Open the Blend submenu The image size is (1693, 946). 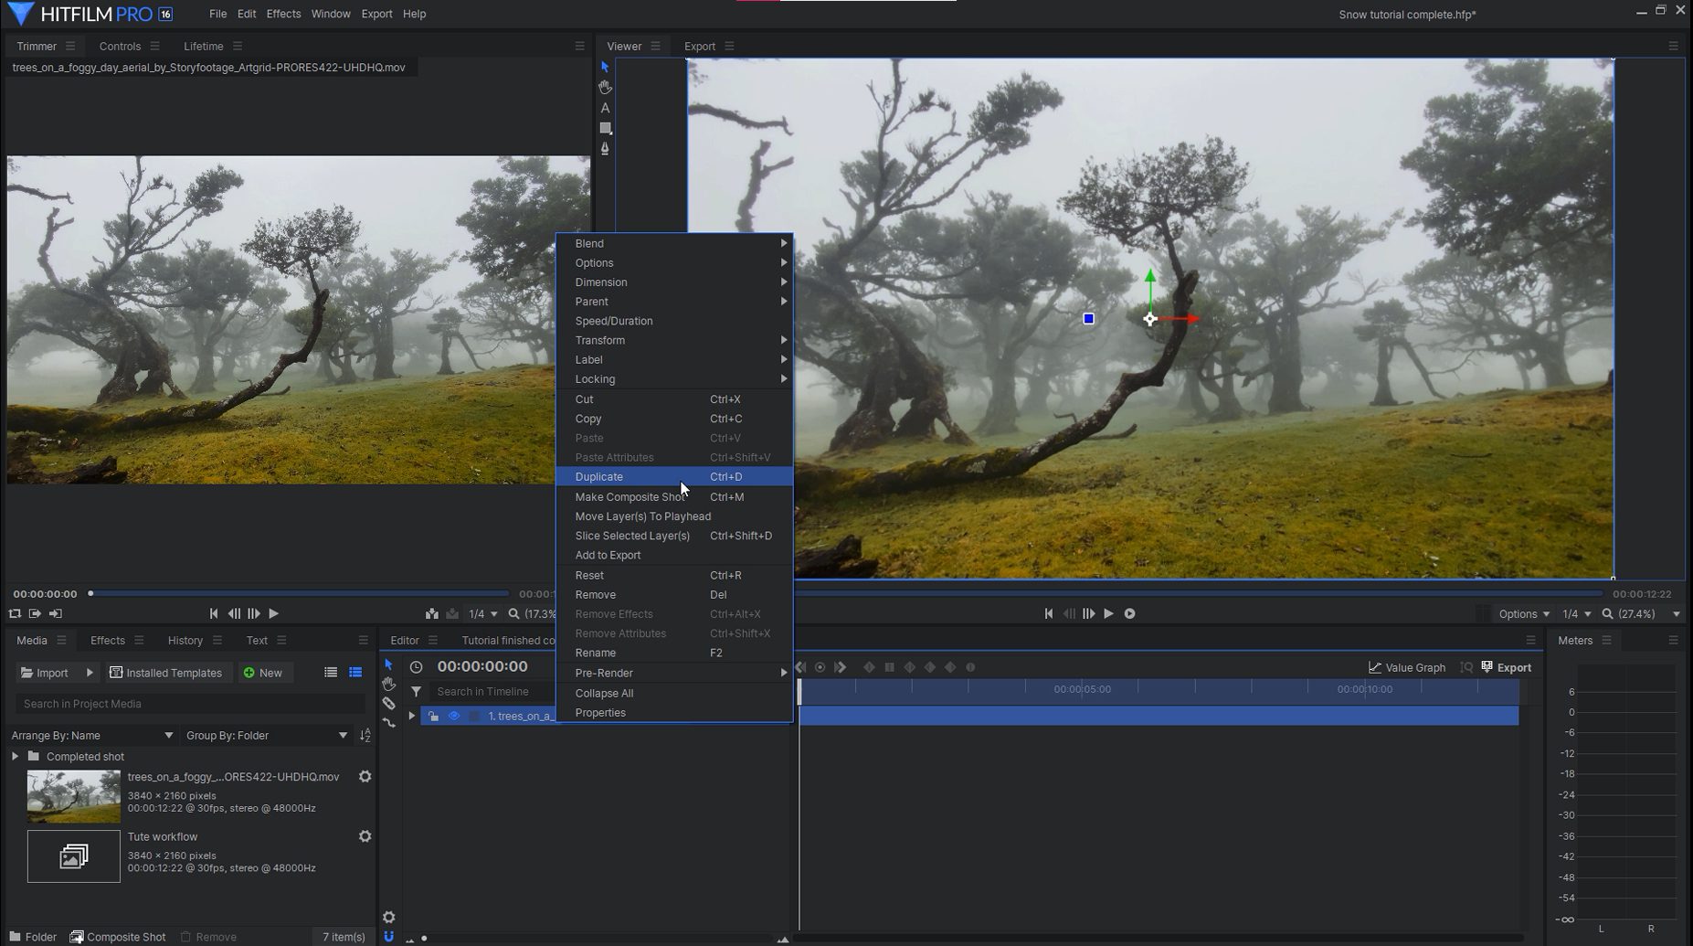coord(674,243)
